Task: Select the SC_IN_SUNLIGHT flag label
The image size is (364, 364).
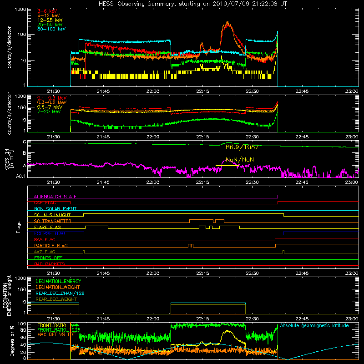Action: click(52, 215)
